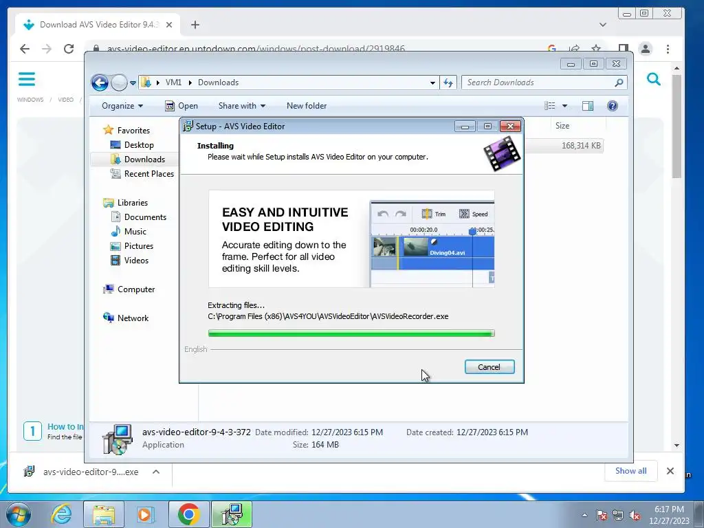The height and width of the screenshot is (528, 704).
Task: Click the Explorer back arrow button
Action: pyautogui.click(x=100, y=82)
